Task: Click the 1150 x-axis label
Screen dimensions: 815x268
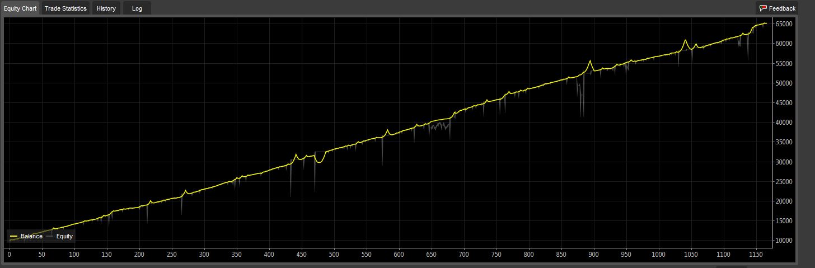Action: coord(756,255)
